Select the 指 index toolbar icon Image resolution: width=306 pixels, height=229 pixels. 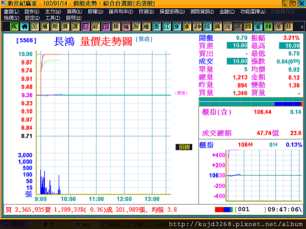227,26
